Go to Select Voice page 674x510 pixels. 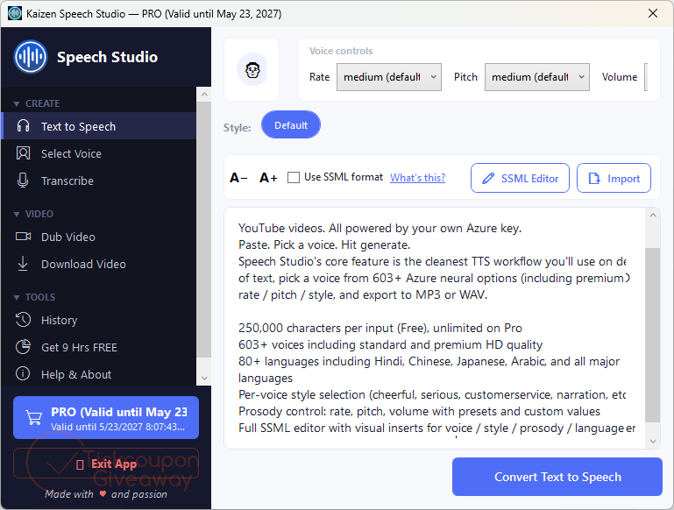[x=99, y=153]
